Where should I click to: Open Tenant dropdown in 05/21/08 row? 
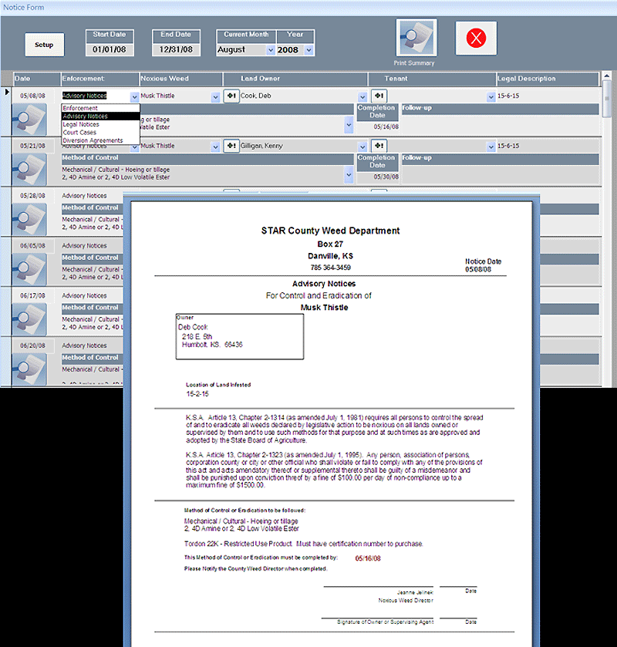(x=491, y=147)
